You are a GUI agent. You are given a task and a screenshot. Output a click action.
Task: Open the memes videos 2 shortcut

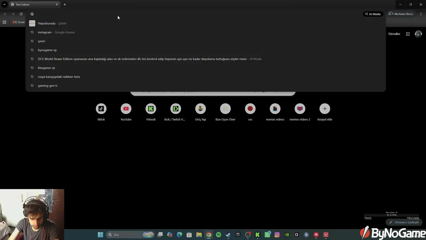(300, 112)
